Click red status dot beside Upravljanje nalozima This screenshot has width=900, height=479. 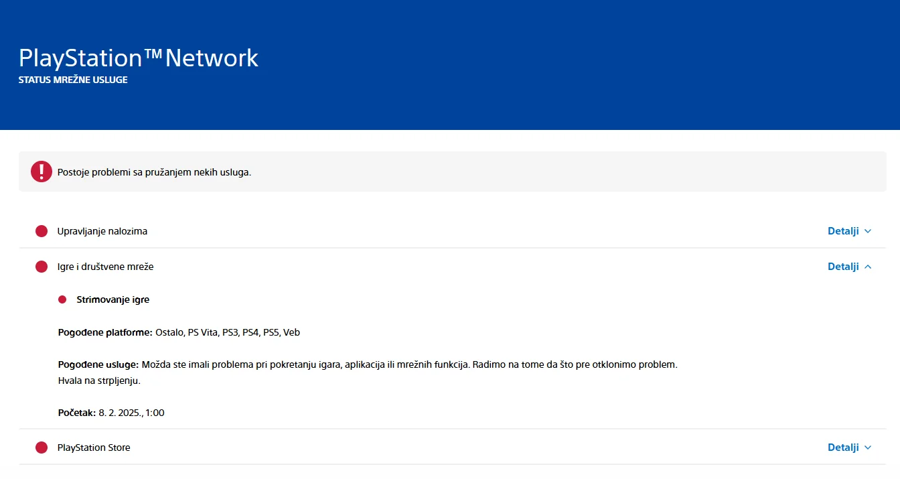click(x=42, y=231)
